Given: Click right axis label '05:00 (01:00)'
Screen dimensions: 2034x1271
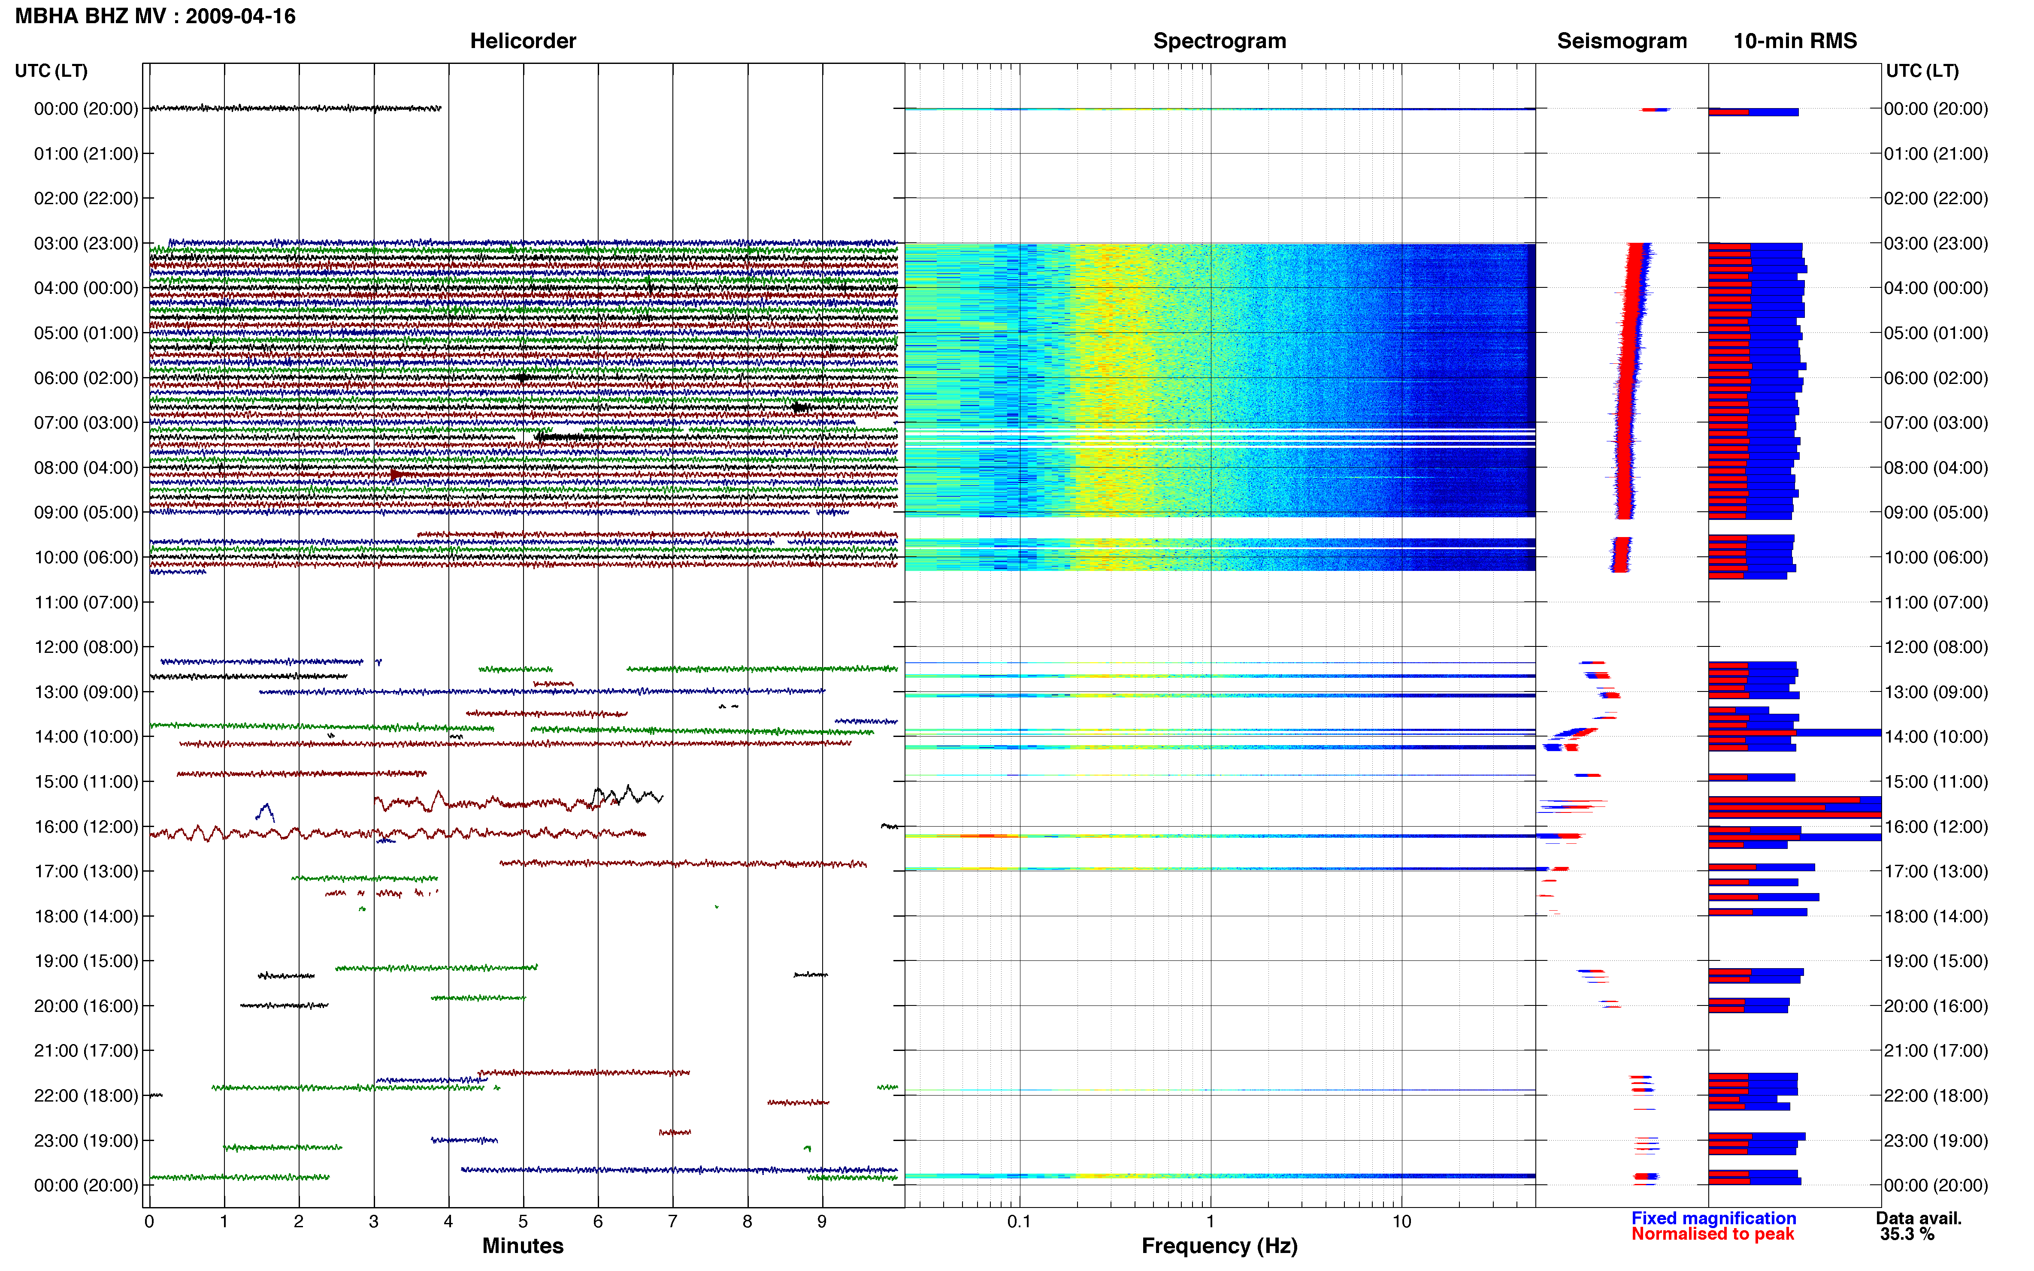Looking at the screenshot, I should click(x=1936, y=334).
